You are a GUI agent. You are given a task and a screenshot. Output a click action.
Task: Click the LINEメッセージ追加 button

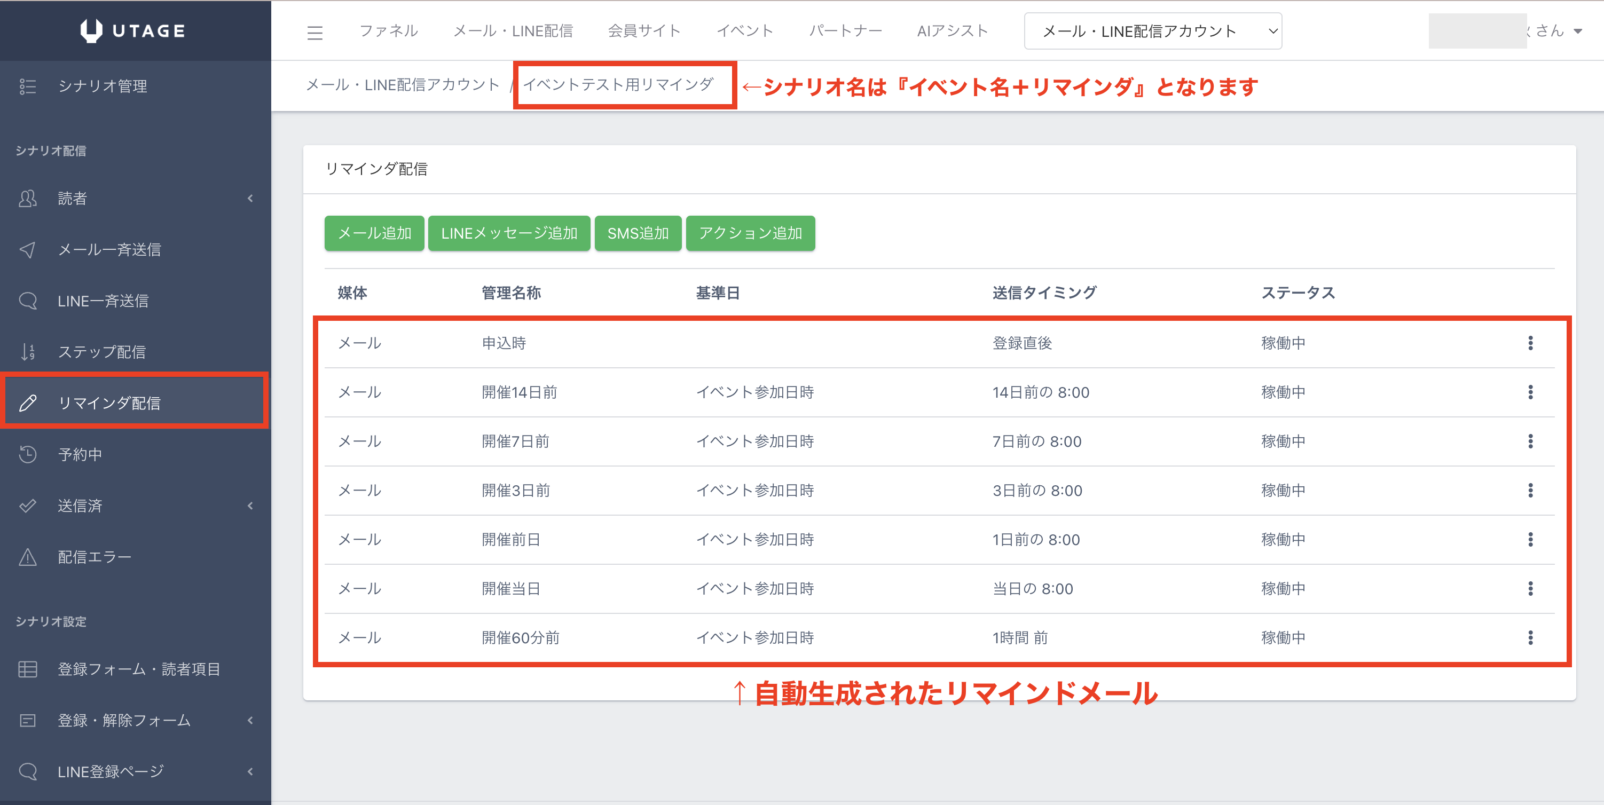pos(509,233)
